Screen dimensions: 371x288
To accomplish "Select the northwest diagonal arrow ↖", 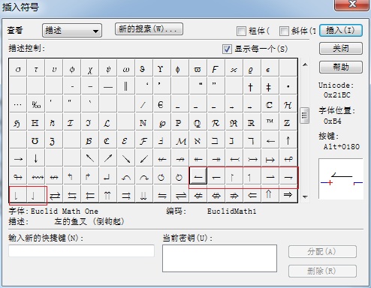I will coord(90,158).
